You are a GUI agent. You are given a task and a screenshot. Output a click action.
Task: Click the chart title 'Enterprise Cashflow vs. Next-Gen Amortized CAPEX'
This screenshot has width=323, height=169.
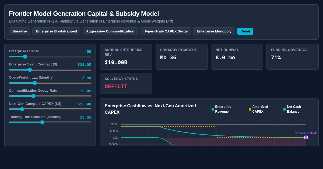point(150,109)
